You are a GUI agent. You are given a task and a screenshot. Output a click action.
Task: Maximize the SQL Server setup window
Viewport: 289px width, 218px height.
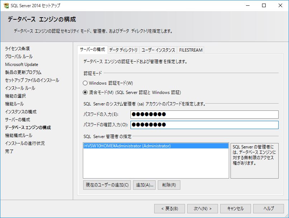click(x=264, y=5)
